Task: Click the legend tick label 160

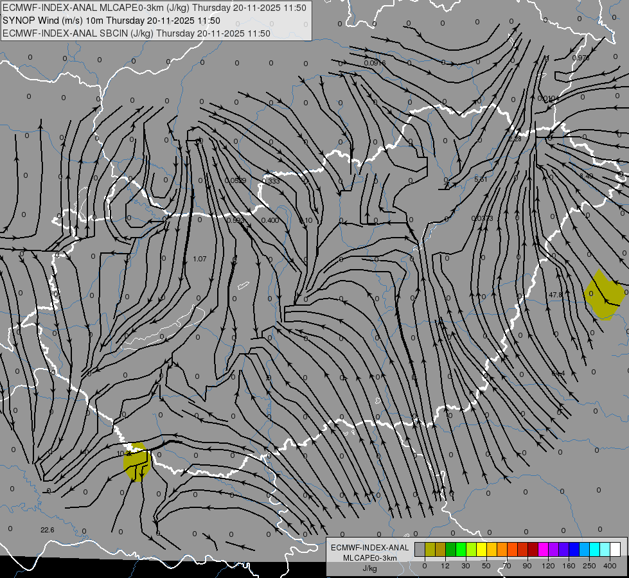Action: coord(569,566)
